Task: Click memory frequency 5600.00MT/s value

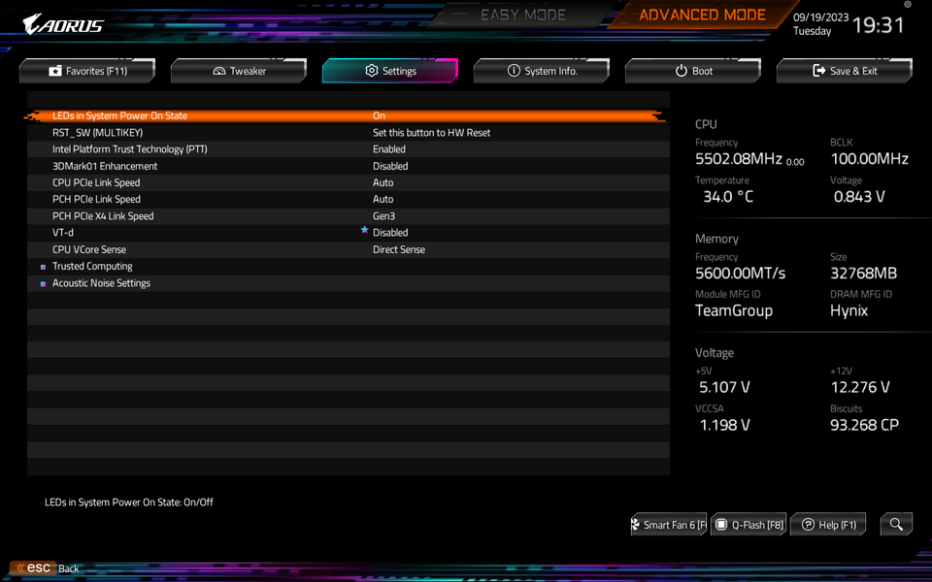Action: [740, 274]
